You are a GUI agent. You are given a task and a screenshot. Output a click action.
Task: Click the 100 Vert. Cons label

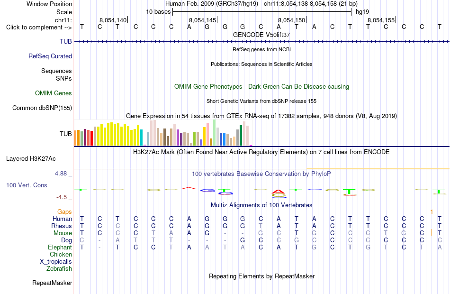[27, 185]
